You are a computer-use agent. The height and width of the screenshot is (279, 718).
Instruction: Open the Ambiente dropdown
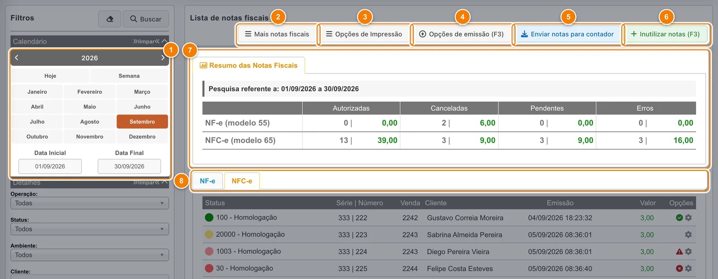click(90, 255)
